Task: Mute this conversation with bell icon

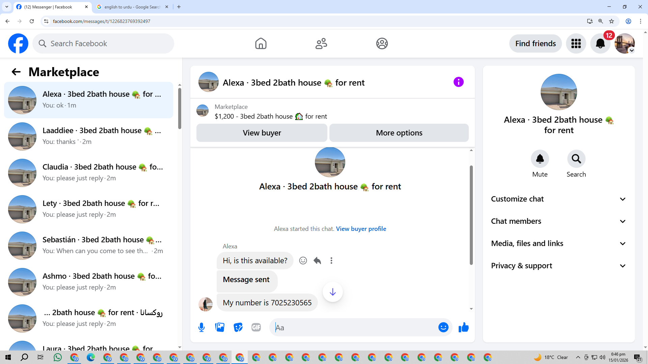Action: (540, 159)
